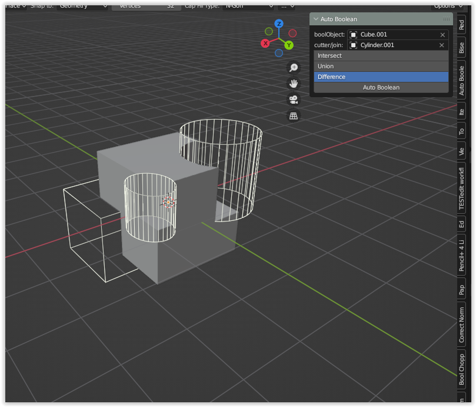Image resolution: width=476 pixels, height=407 pixels.
Task: Click the hand pan view icon
Action: point(293,84)
